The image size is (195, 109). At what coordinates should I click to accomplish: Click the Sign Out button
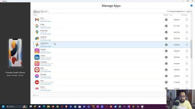(189, 12)
